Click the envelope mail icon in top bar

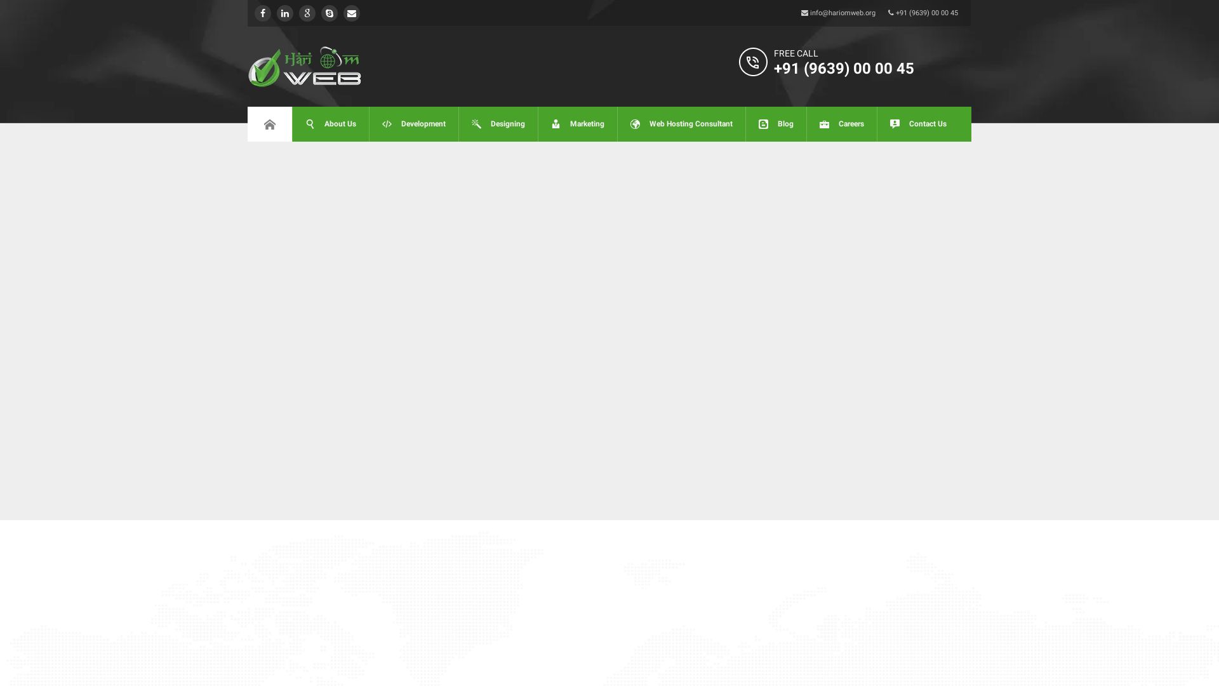point(352,13)
